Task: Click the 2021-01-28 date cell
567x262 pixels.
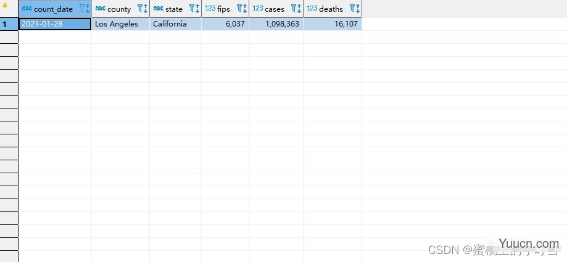Action: click(x=55, y=24)
